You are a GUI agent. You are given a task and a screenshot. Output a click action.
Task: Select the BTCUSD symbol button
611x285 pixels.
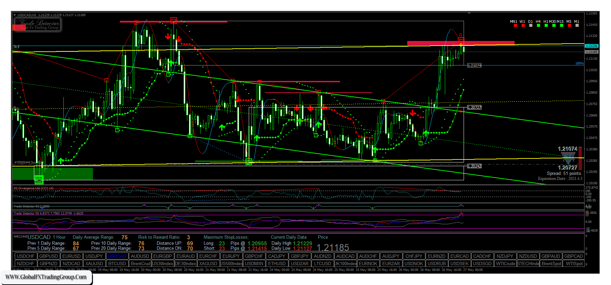(117, 264)
